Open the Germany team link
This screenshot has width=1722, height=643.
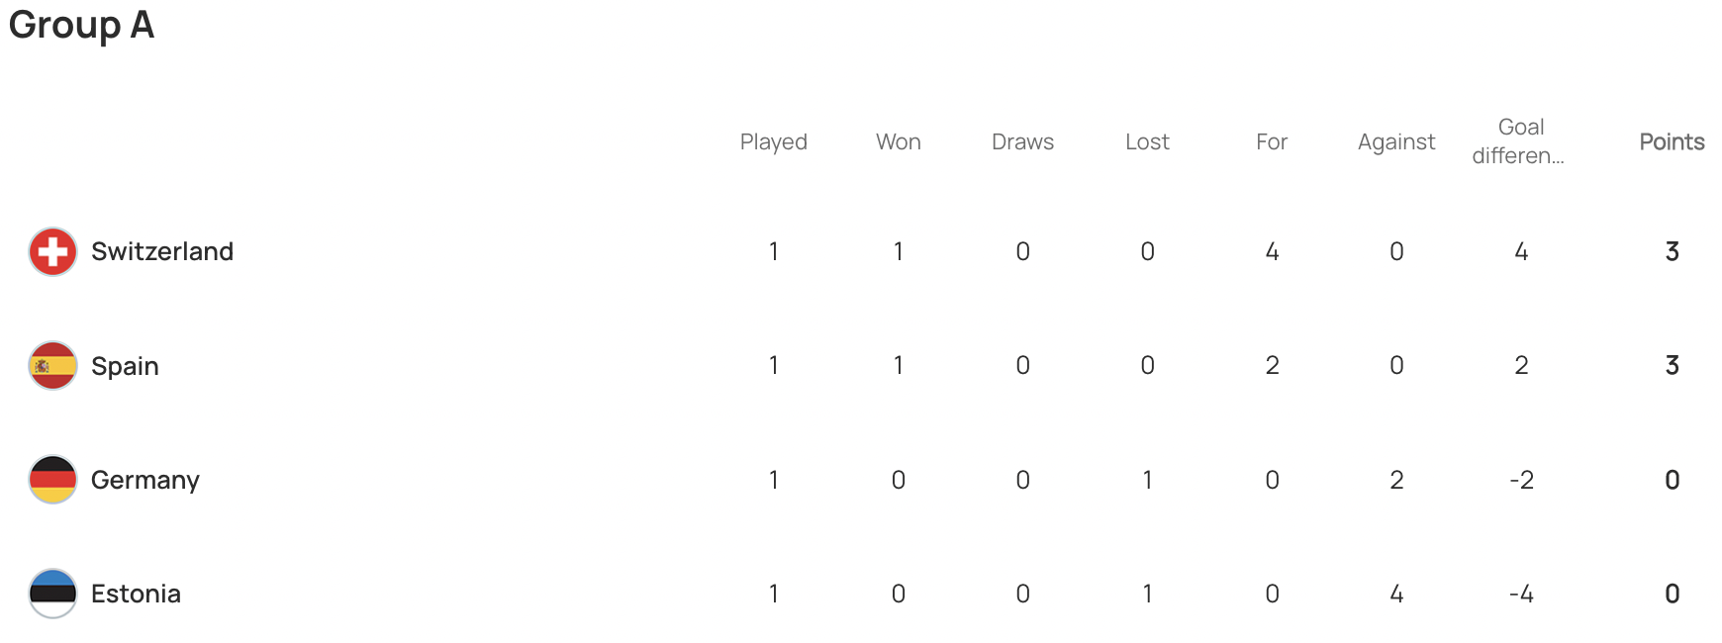point(145,480)
